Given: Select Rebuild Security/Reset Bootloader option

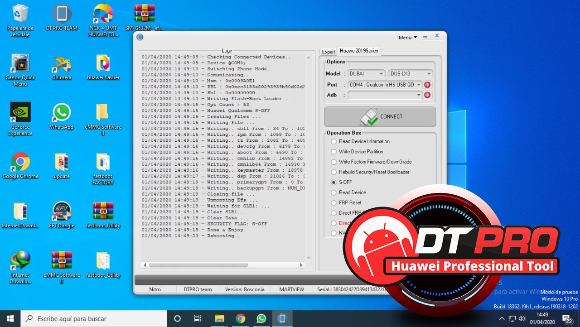Looking at the screenshot, I should pos(370,172).
